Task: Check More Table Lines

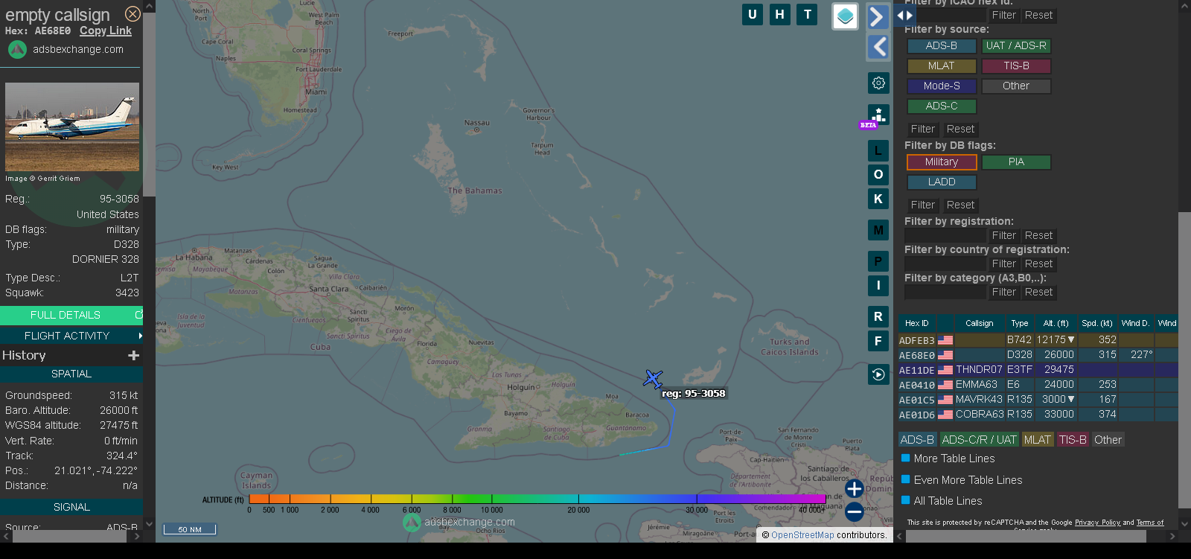Action: coord(906,459)
